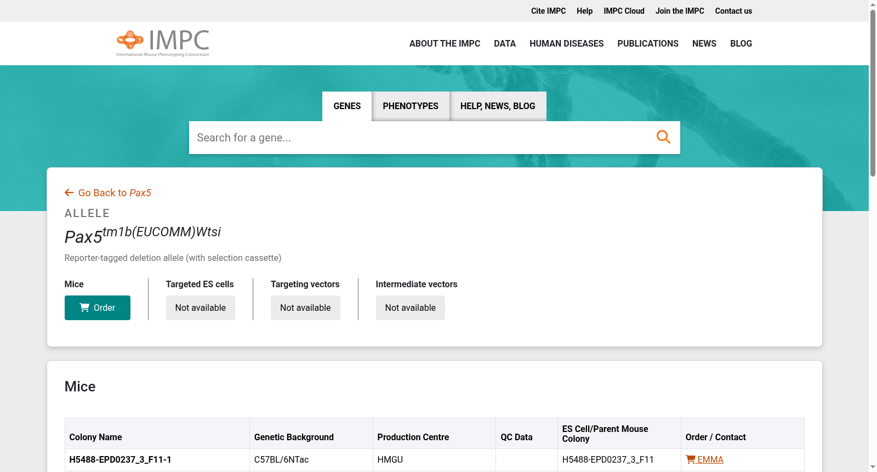877x472 pixels.
Task: Open the Cite IMPC link
Action: coord(548,11)
